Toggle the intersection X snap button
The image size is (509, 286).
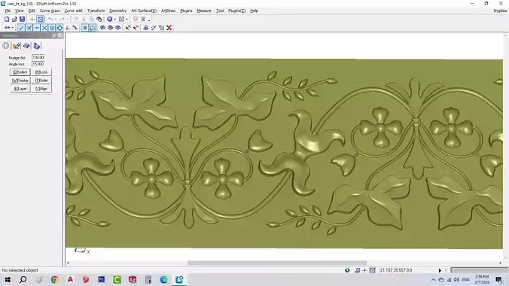click(x=44, y=28)
